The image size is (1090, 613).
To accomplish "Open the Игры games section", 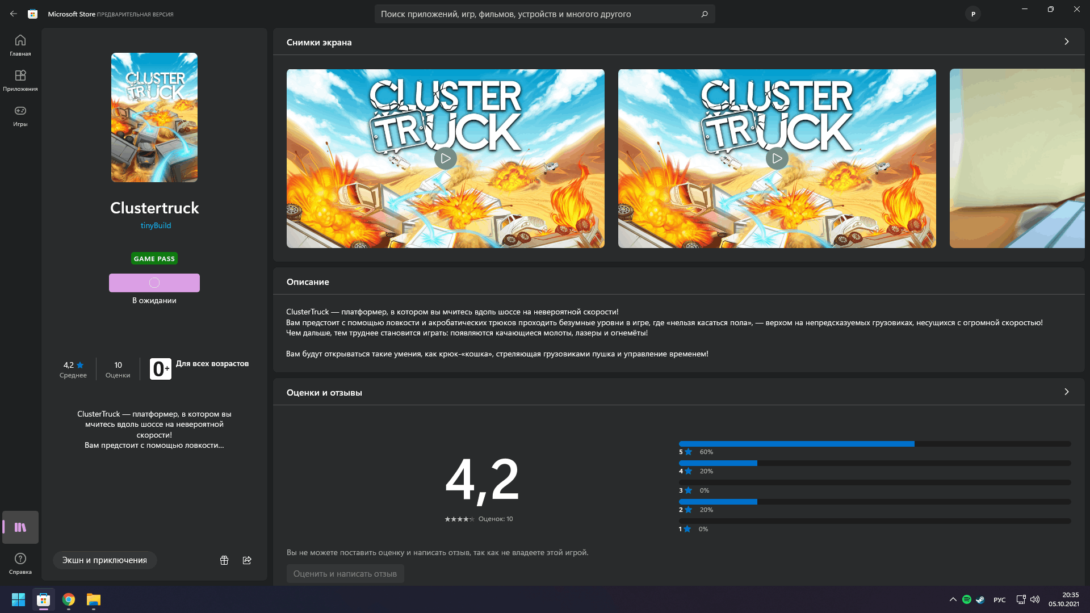I will (20, 116).
